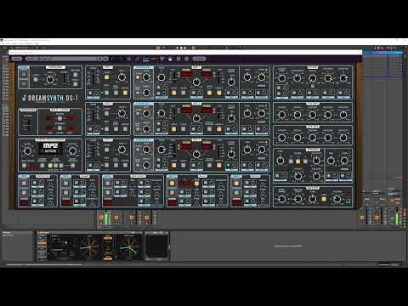Viewport: 408px width, 306px height.
Task: Click the DREAMSYNTH DS-1 logo
Action: pyautogui.click(x=50, y=99)
